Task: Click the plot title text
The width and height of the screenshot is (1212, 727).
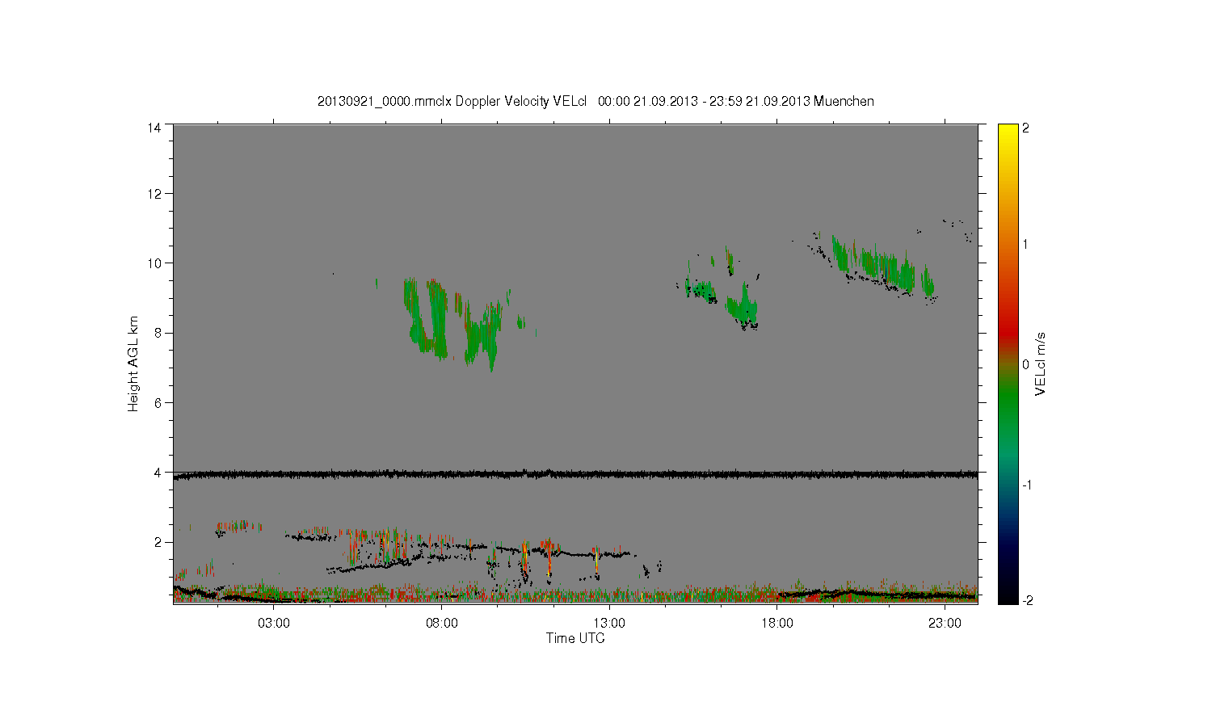Action: (x=595, y=101)
